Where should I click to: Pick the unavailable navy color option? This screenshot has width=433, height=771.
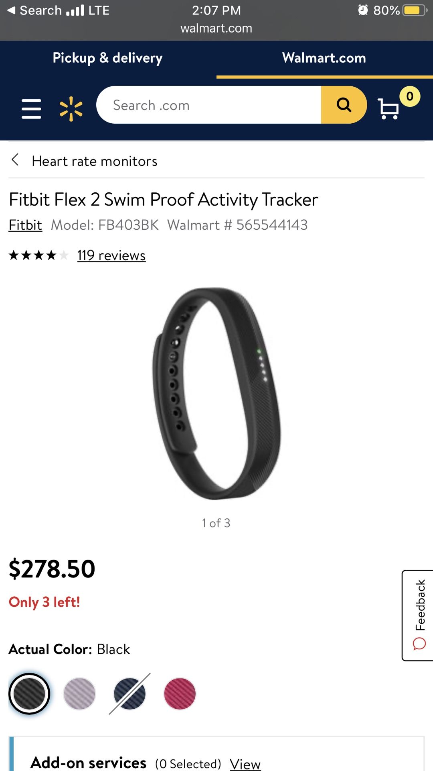pyautogui.click(x=129, y=693)
